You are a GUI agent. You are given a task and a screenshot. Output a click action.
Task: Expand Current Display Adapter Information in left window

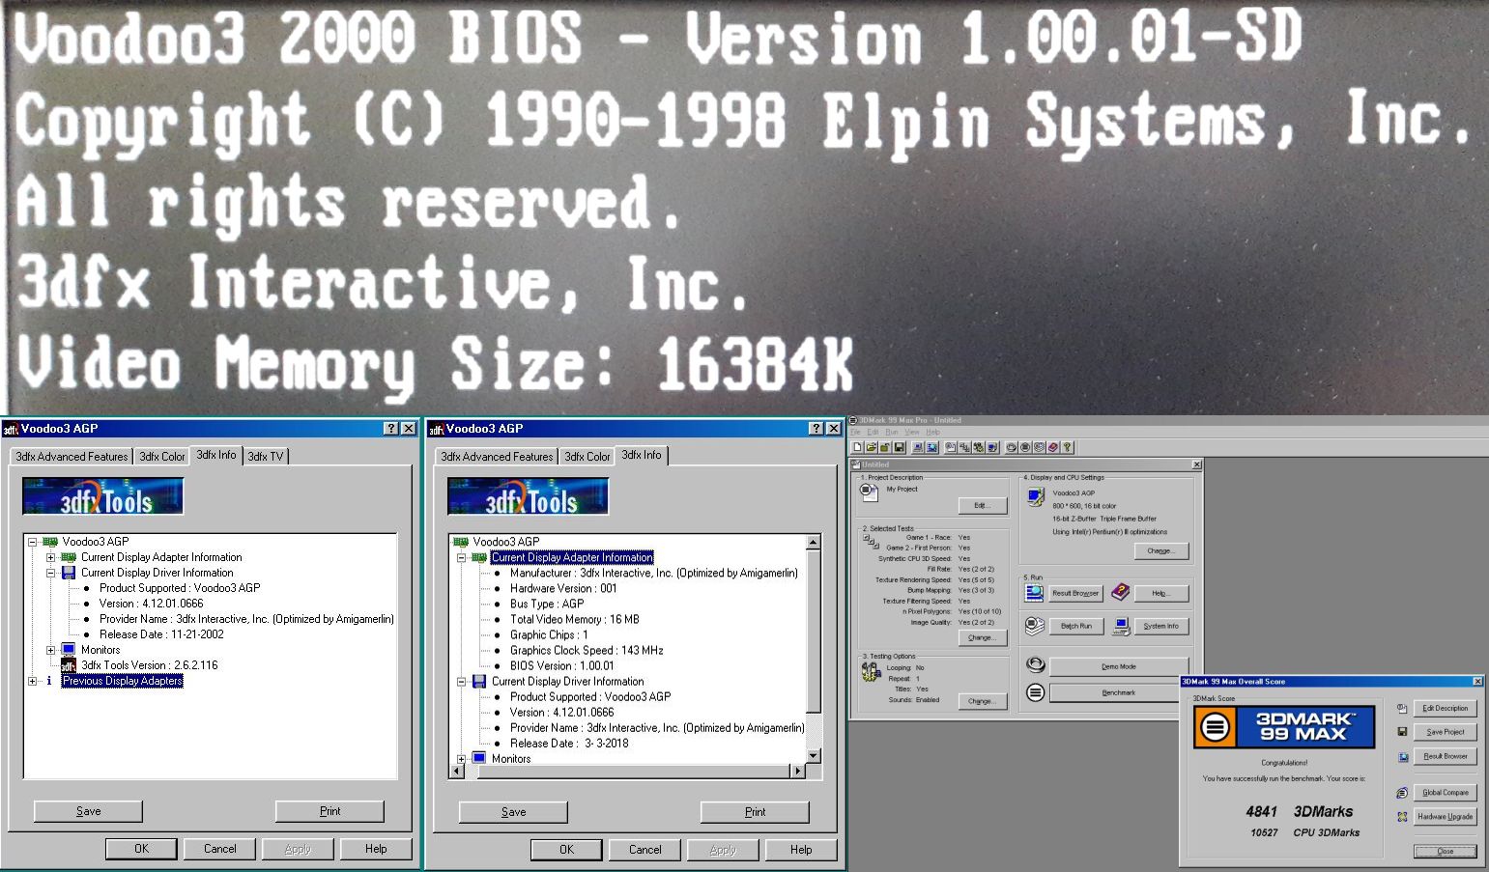(50, 557)
